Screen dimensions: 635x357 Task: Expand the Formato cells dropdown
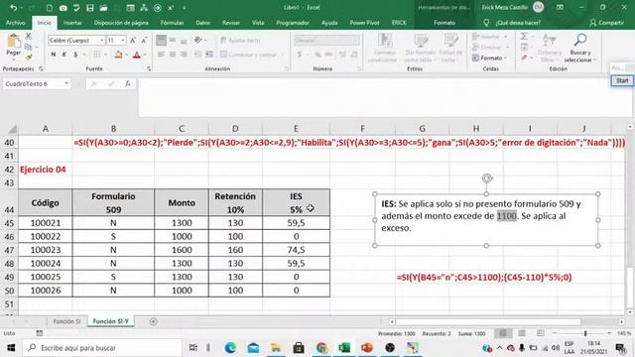click(489, 58)
